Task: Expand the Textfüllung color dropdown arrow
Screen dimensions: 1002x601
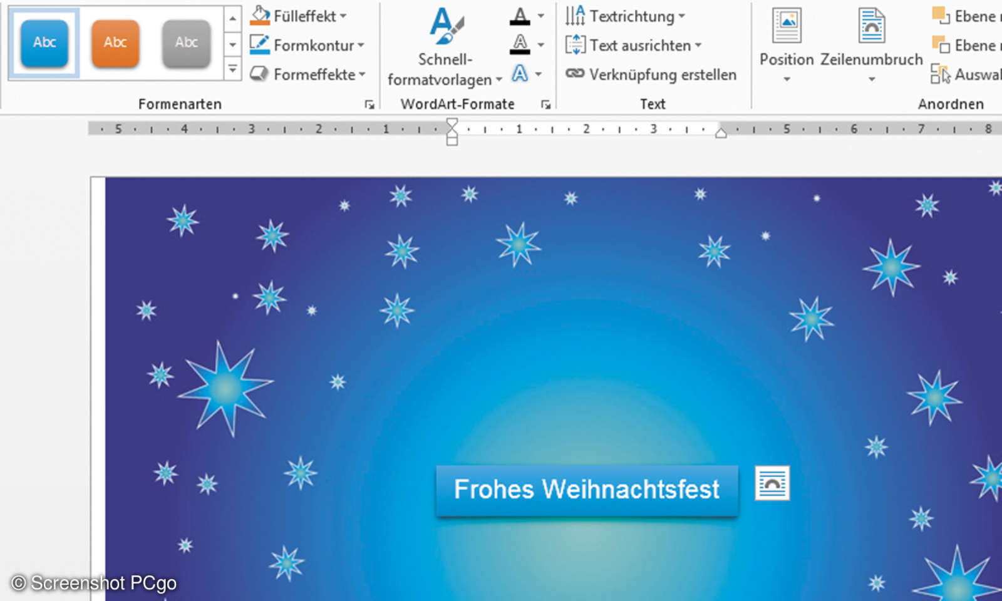Action: [x=542, y=16]
